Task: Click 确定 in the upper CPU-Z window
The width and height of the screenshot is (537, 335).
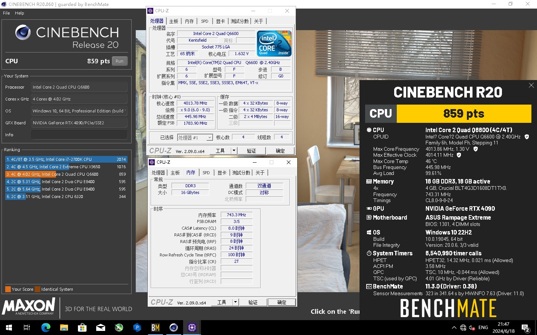Action: point(280,151)
